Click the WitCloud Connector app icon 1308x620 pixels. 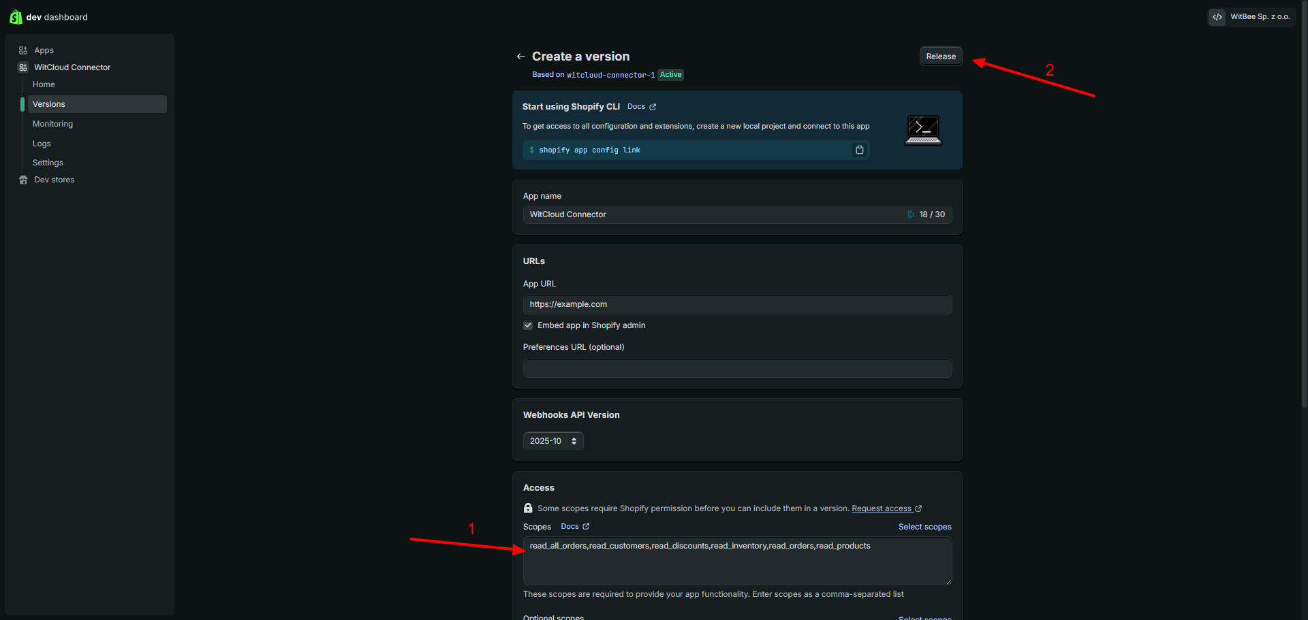pos(23,67)
